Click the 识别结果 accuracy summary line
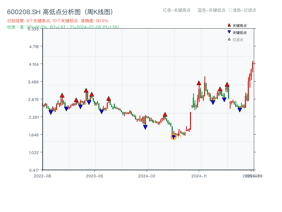 [58, 21]
